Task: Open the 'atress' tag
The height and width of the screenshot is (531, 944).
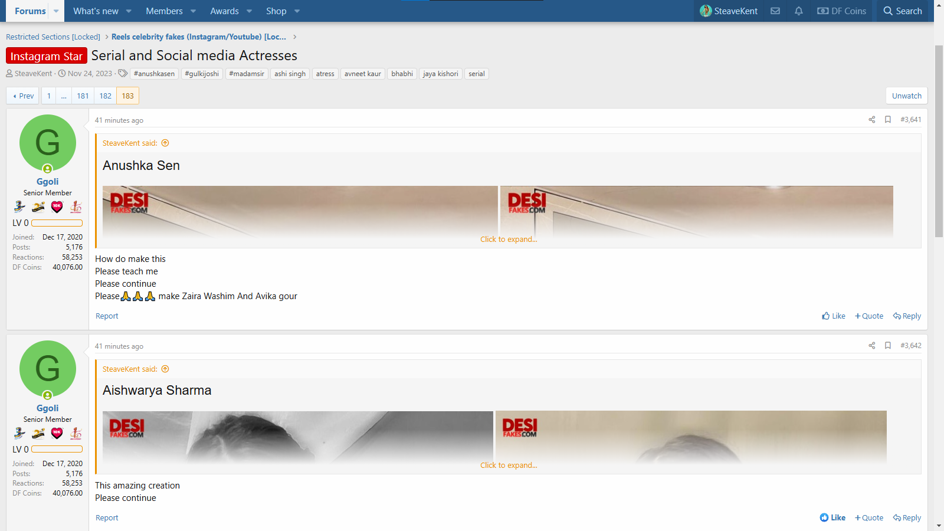Action: pos(325,74)
